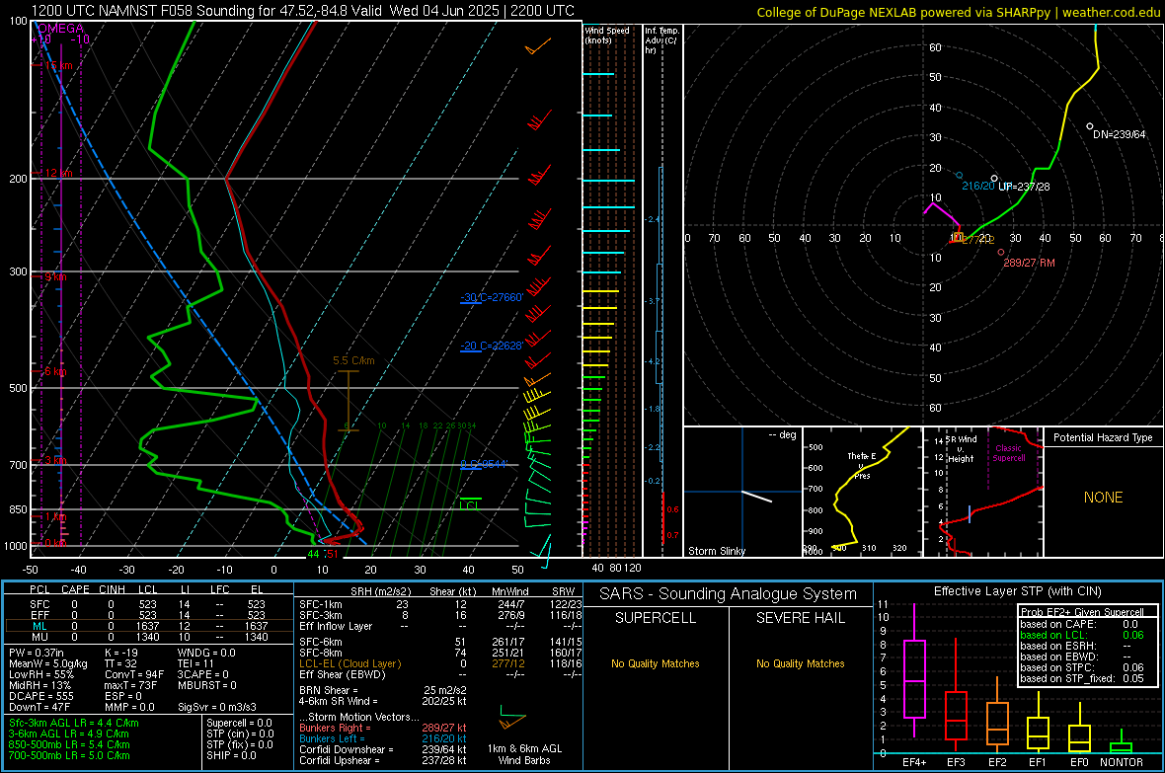
Task: Click the surface dewpoint value 44
Action: 313,554
